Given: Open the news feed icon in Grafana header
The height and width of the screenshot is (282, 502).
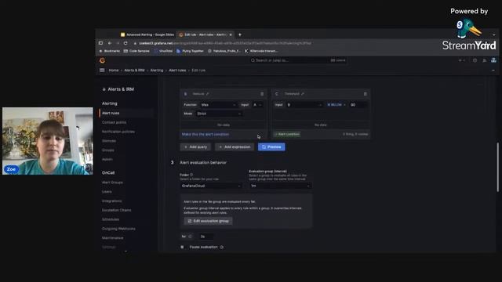Looking at the screenshot, I should tap(485, 60).
